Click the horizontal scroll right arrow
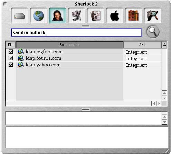The width and height of the screenshot is (172, 155). (159, 103)
